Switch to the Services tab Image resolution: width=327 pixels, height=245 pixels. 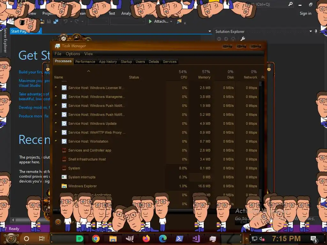click(170, 62)
